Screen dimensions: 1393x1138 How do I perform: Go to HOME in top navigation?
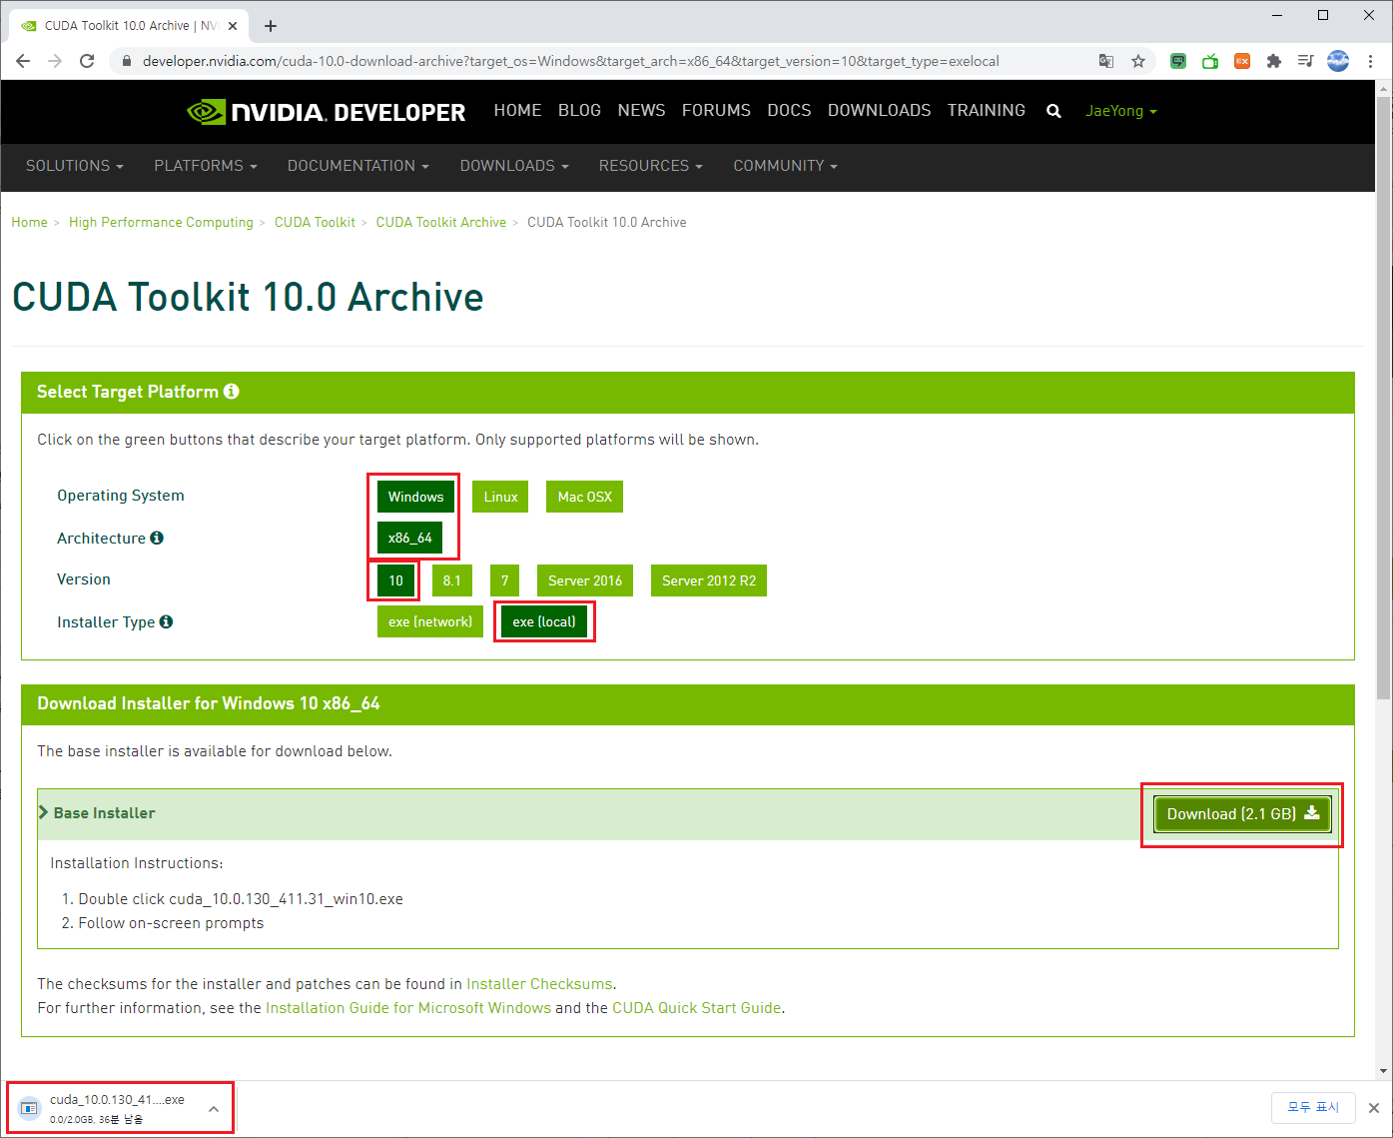click(517, 110)
